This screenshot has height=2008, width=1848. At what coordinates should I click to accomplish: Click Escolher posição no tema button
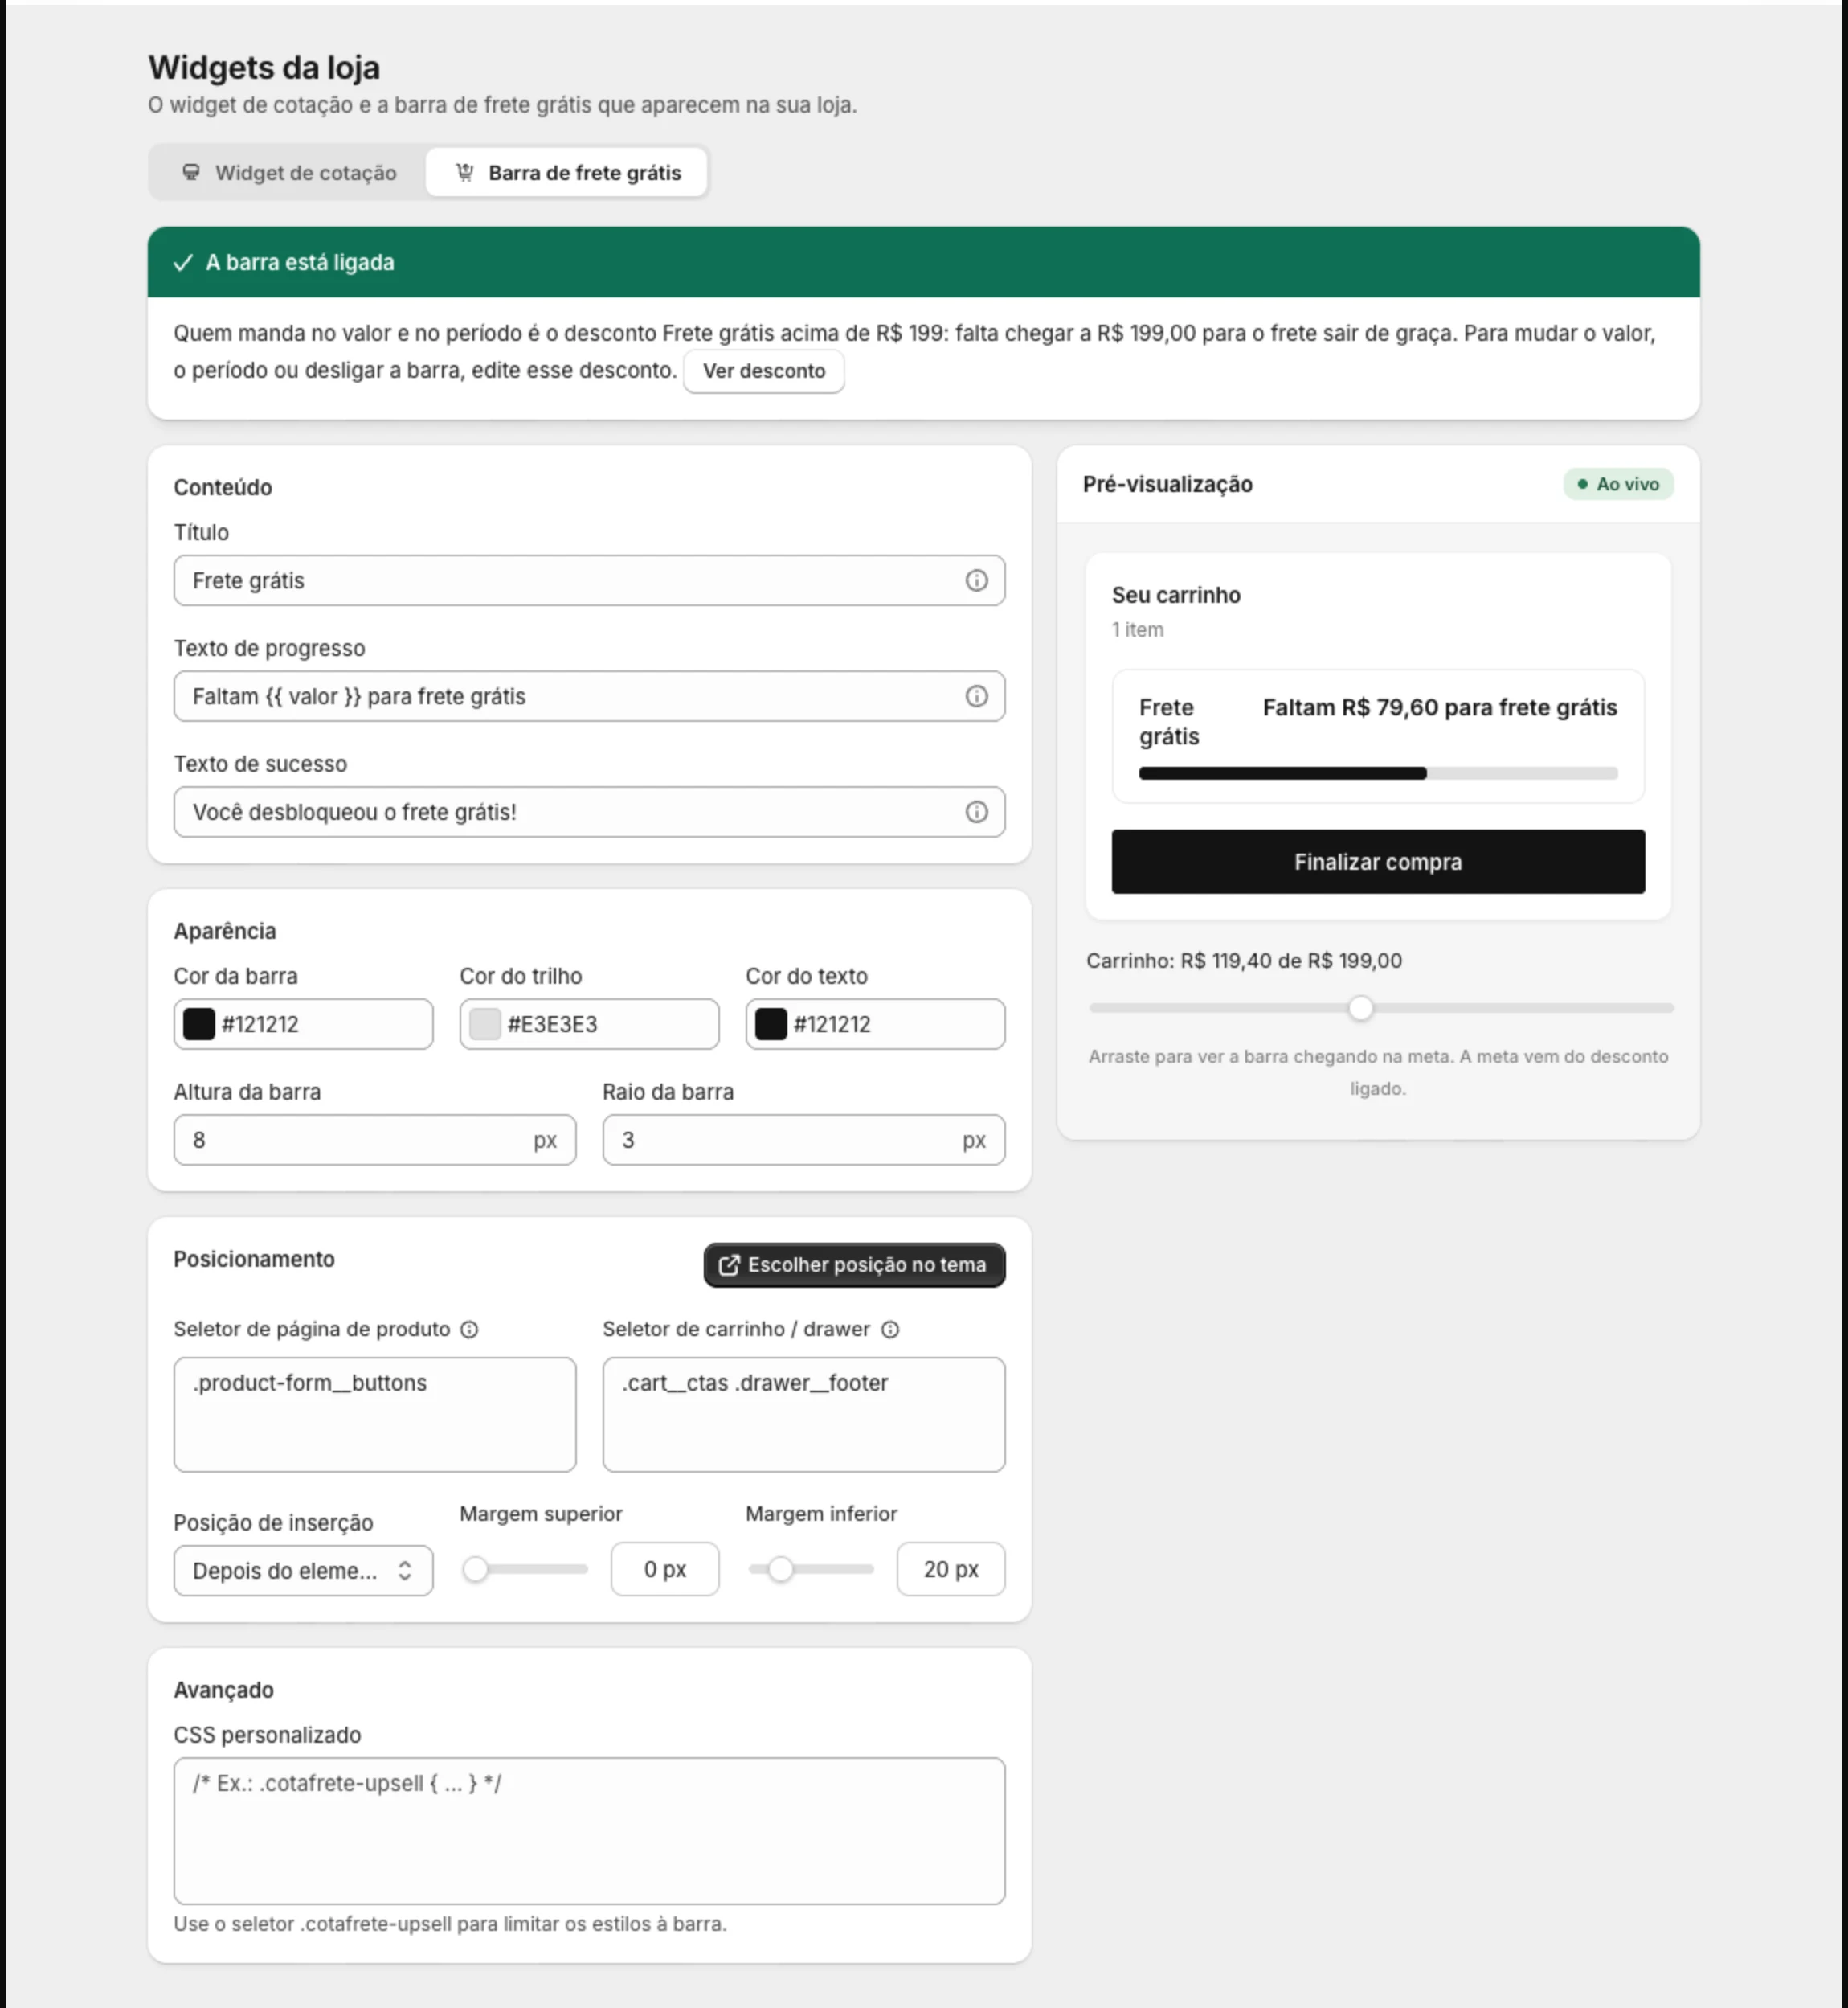coord(854,1264)
